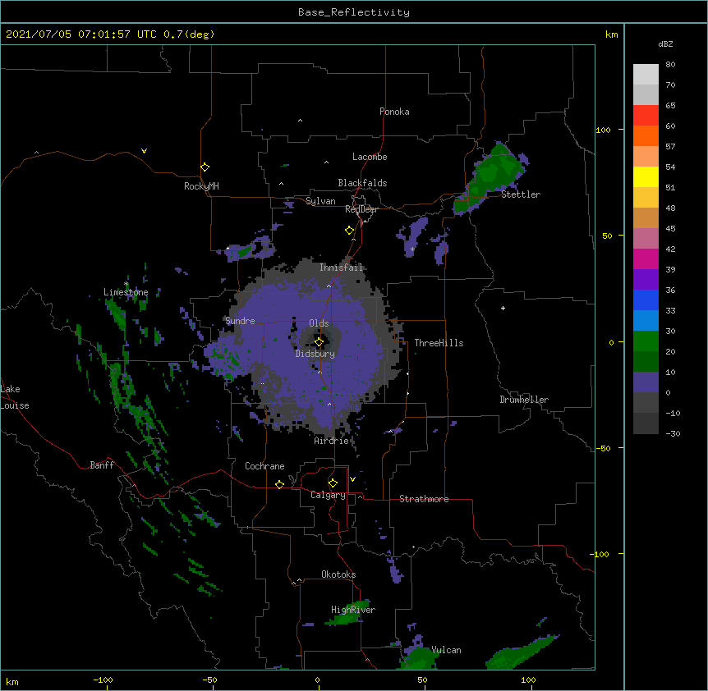Click the Drumheller city label
The height and width of the screenshot is (691, 708).
(x=524, y=400)
